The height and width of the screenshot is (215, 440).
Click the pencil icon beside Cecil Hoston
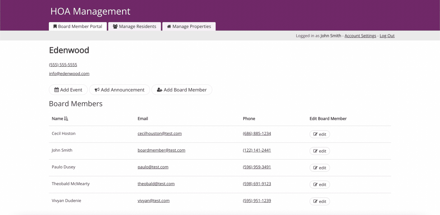(315, 134)
